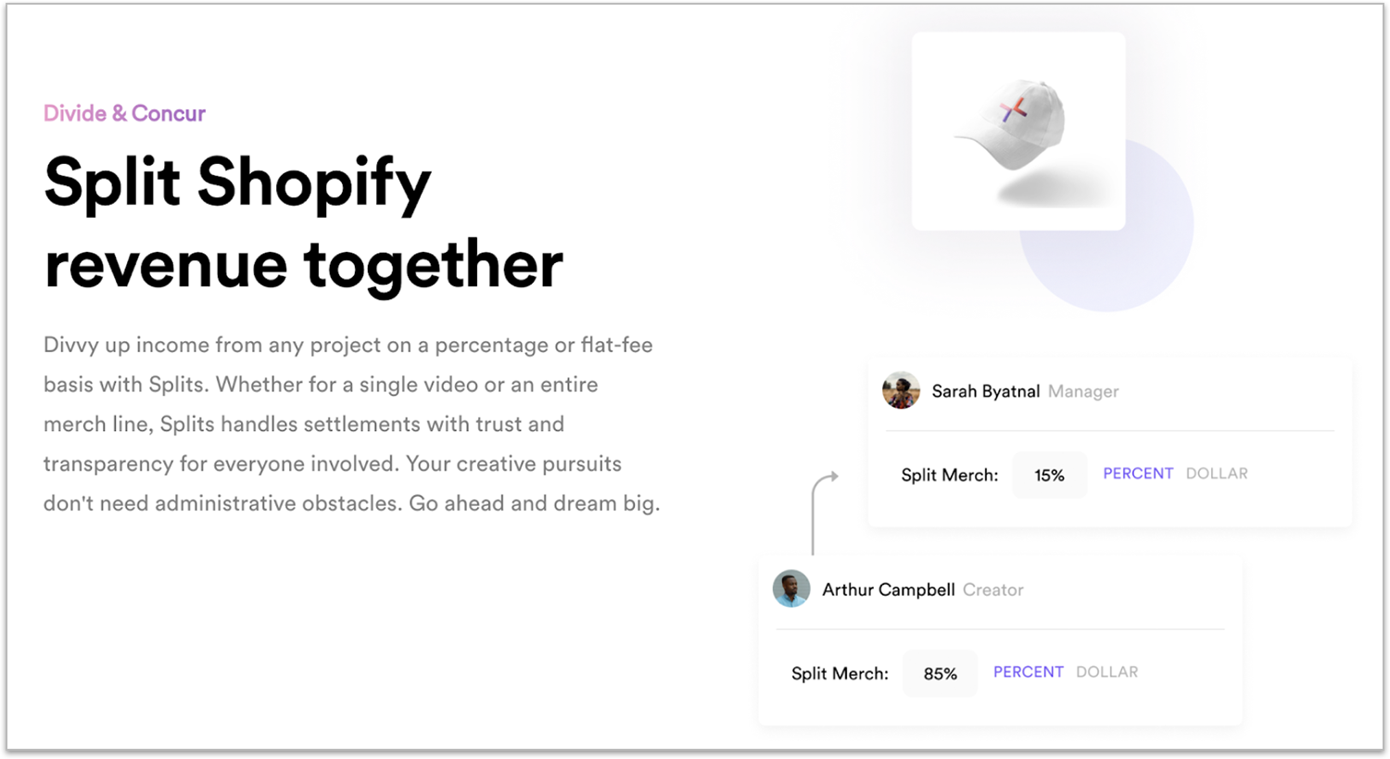
Task: Click the colorful X logo on the cap
Action: [x=1014, y=110]
